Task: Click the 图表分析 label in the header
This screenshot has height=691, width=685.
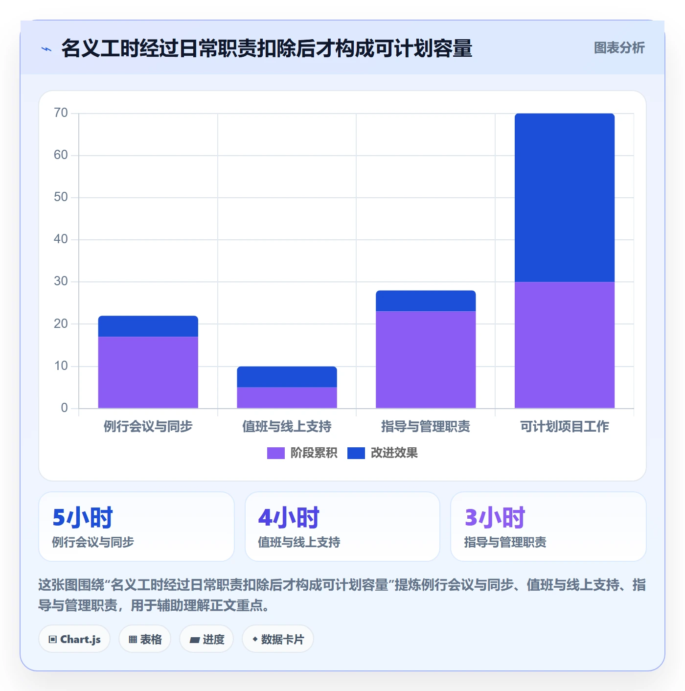Action: click(x=619, y=48)
